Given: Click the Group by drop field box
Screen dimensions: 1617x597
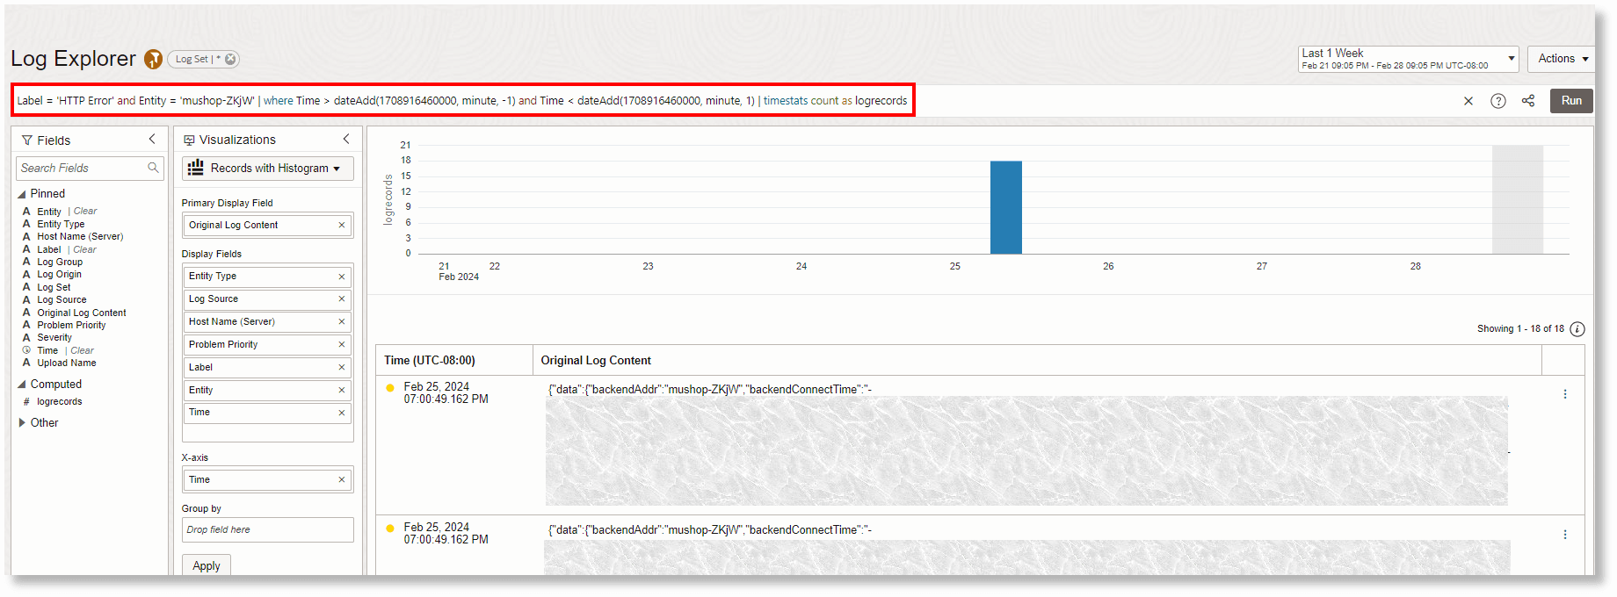Looking at the screenshot, I should [268, 529].
